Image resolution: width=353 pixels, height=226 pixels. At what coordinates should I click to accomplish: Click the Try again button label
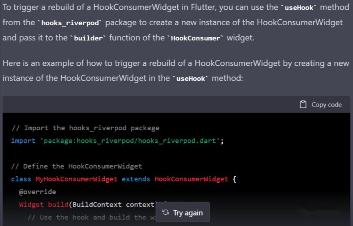tap(188, 213)
